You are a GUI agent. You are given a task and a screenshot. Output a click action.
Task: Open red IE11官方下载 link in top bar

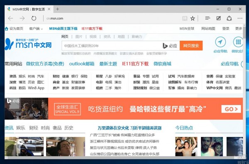tap(92, 29)
